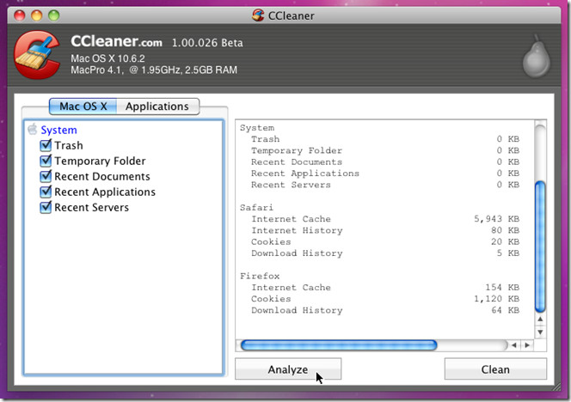Click the scroll down arrow in results
571x402 pixels.
tap(540, 332)
